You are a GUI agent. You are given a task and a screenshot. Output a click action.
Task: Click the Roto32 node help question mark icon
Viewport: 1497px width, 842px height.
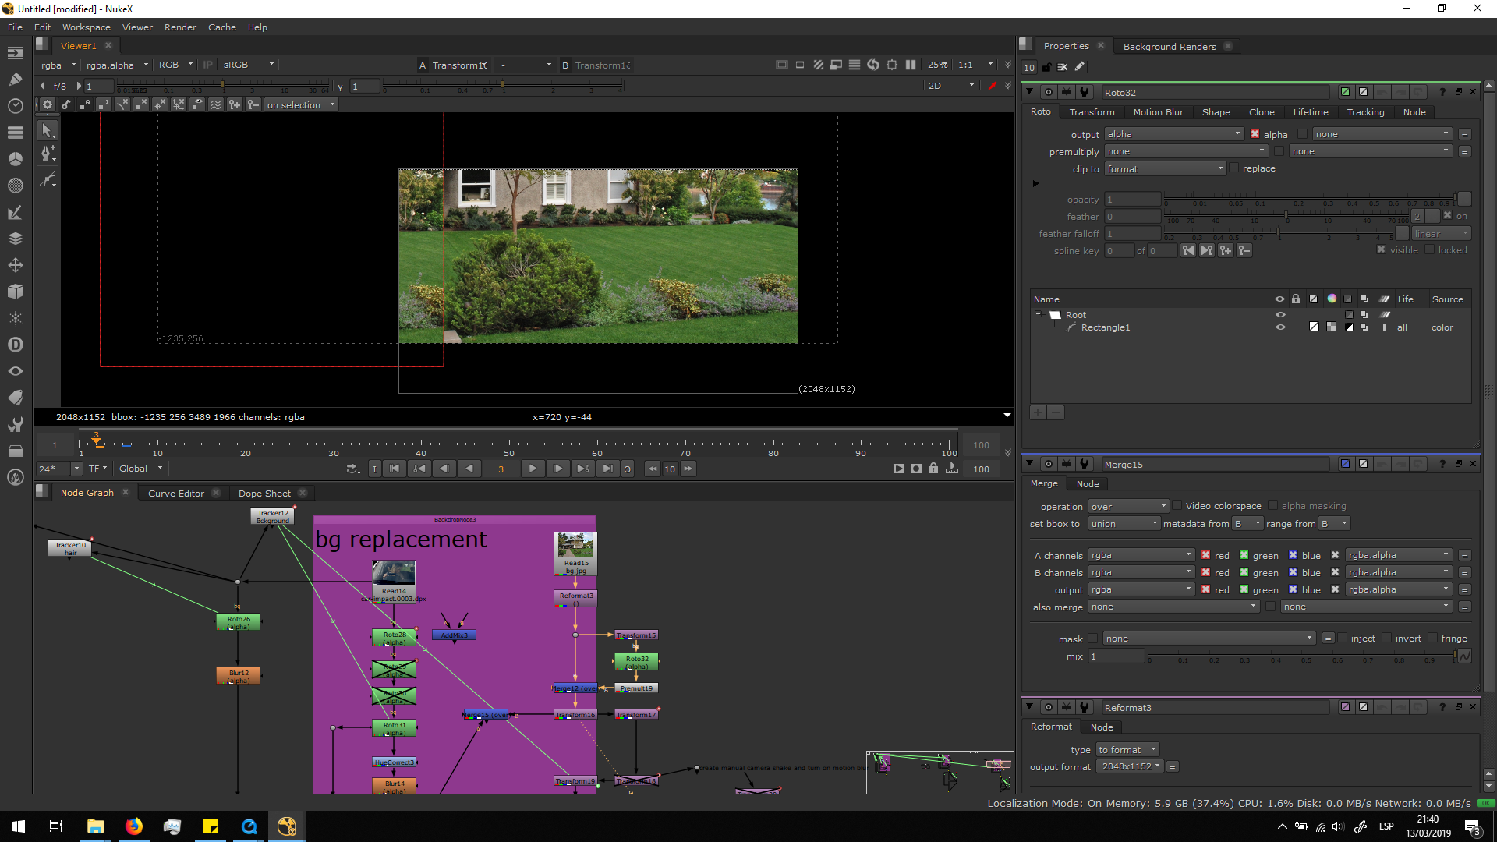point(1442,92)
